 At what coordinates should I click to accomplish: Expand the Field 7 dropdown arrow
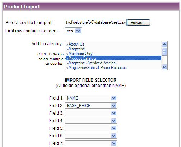click(113, 143)
